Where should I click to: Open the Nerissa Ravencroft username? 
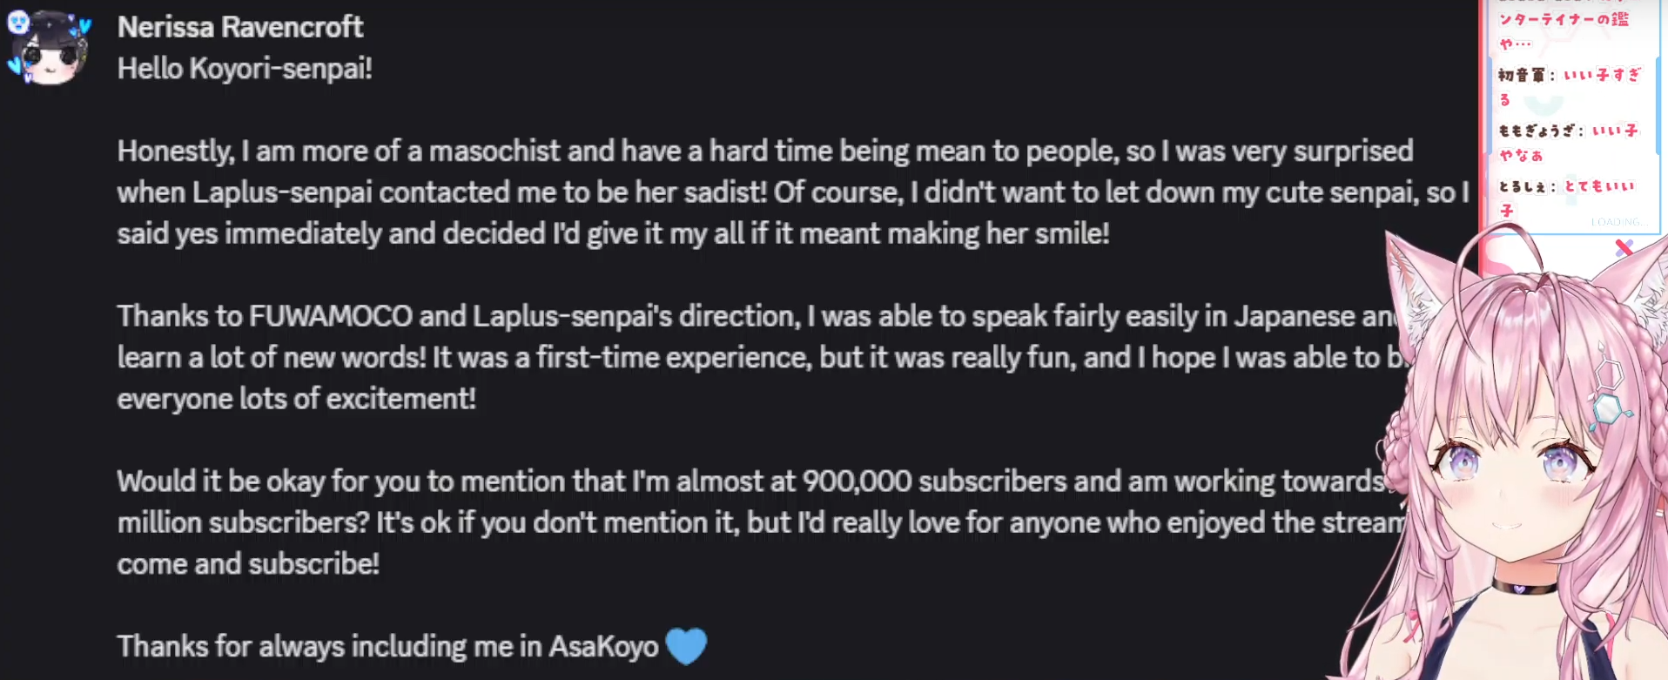coord(240,27)
